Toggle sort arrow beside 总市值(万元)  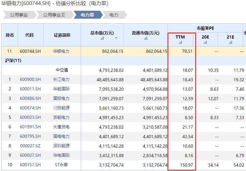click(x=116, y=38)
